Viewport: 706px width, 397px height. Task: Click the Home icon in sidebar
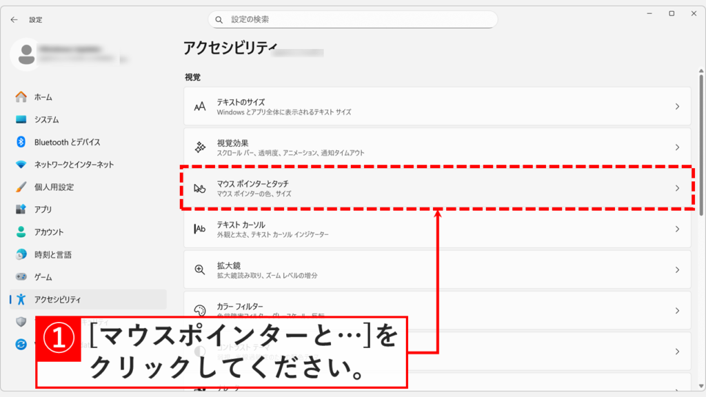tap(21, 97)
